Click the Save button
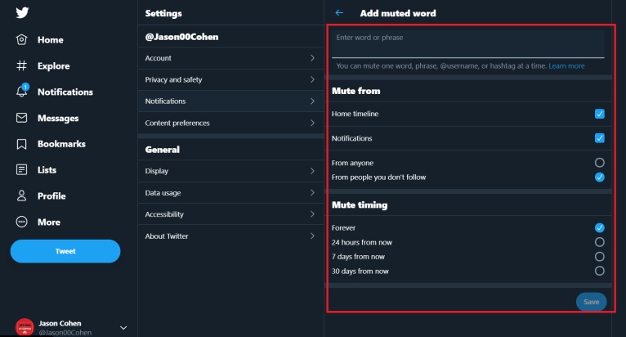Viewport: 626px width, 337px height. [x=591, y=302]
